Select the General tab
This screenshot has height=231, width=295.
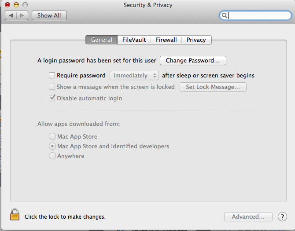pos(101,40)
